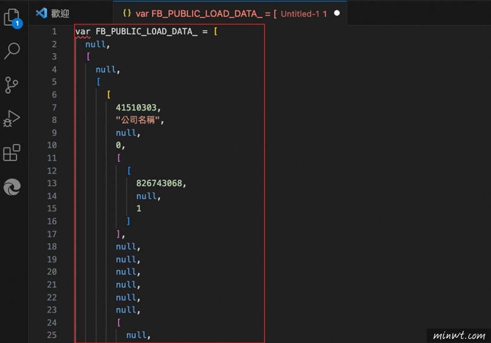Click null on line 4
This screenshot has height=343, width=491.
(x=106, y=69)
